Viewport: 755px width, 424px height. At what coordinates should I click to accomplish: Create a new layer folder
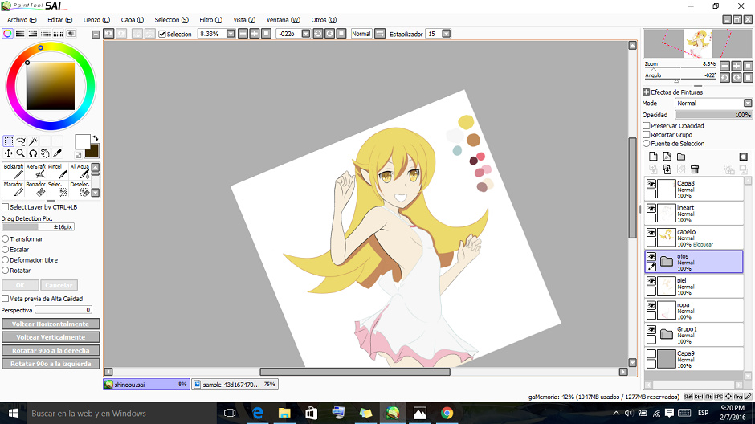pos(680,157)
